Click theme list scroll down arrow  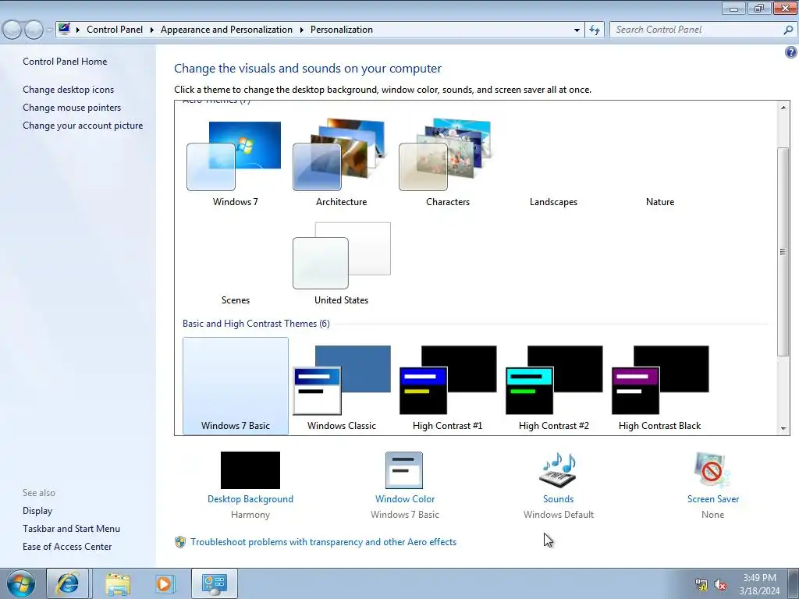tap(783, 428)
